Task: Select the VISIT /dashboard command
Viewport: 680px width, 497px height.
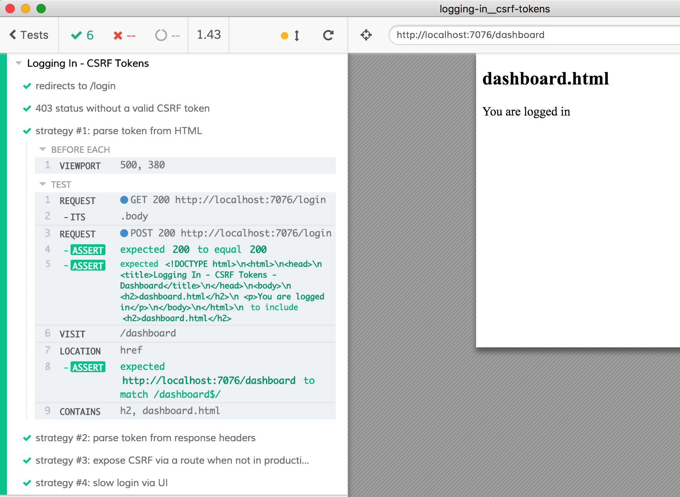Action: [x=185, y=334]
